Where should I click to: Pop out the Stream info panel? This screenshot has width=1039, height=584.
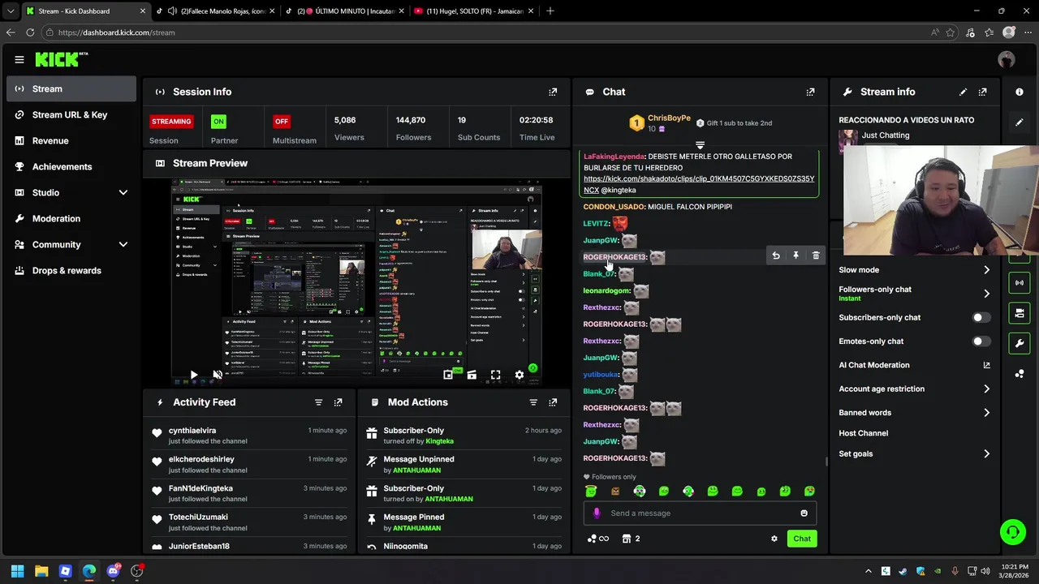[x=983, y=92]
